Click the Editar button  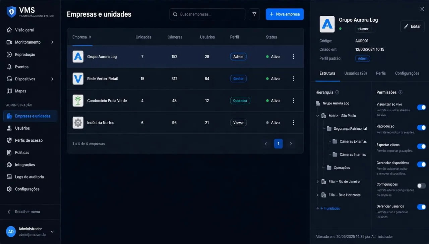[x=412, y=26]
